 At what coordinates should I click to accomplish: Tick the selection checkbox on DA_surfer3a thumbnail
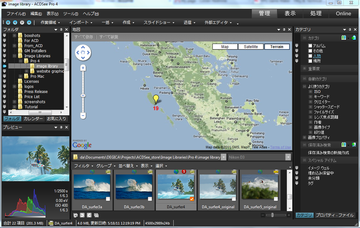coord(108,199)
